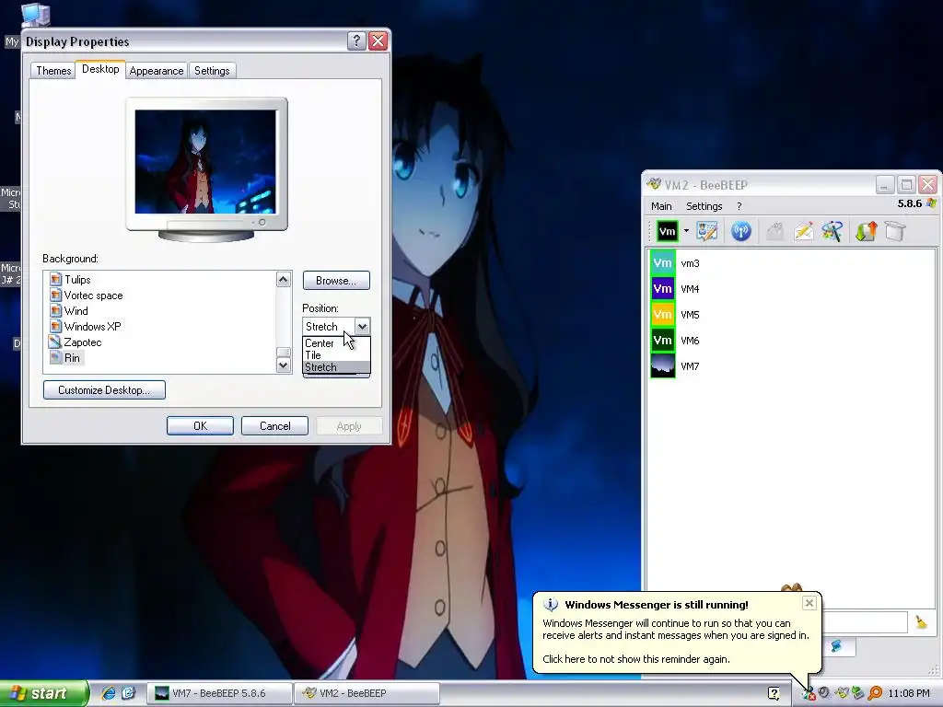943x707 pixels.
Task: Click 'Click here to not show this reminder again'
Action: [636, 659]
